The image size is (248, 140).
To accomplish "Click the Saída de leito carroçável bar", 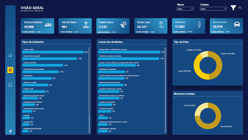I will (50, 59).
